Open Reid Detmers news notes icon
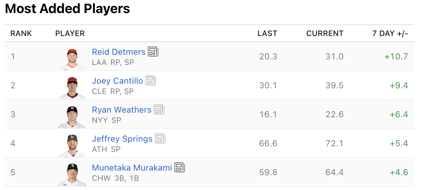 (x=153, y=52)
